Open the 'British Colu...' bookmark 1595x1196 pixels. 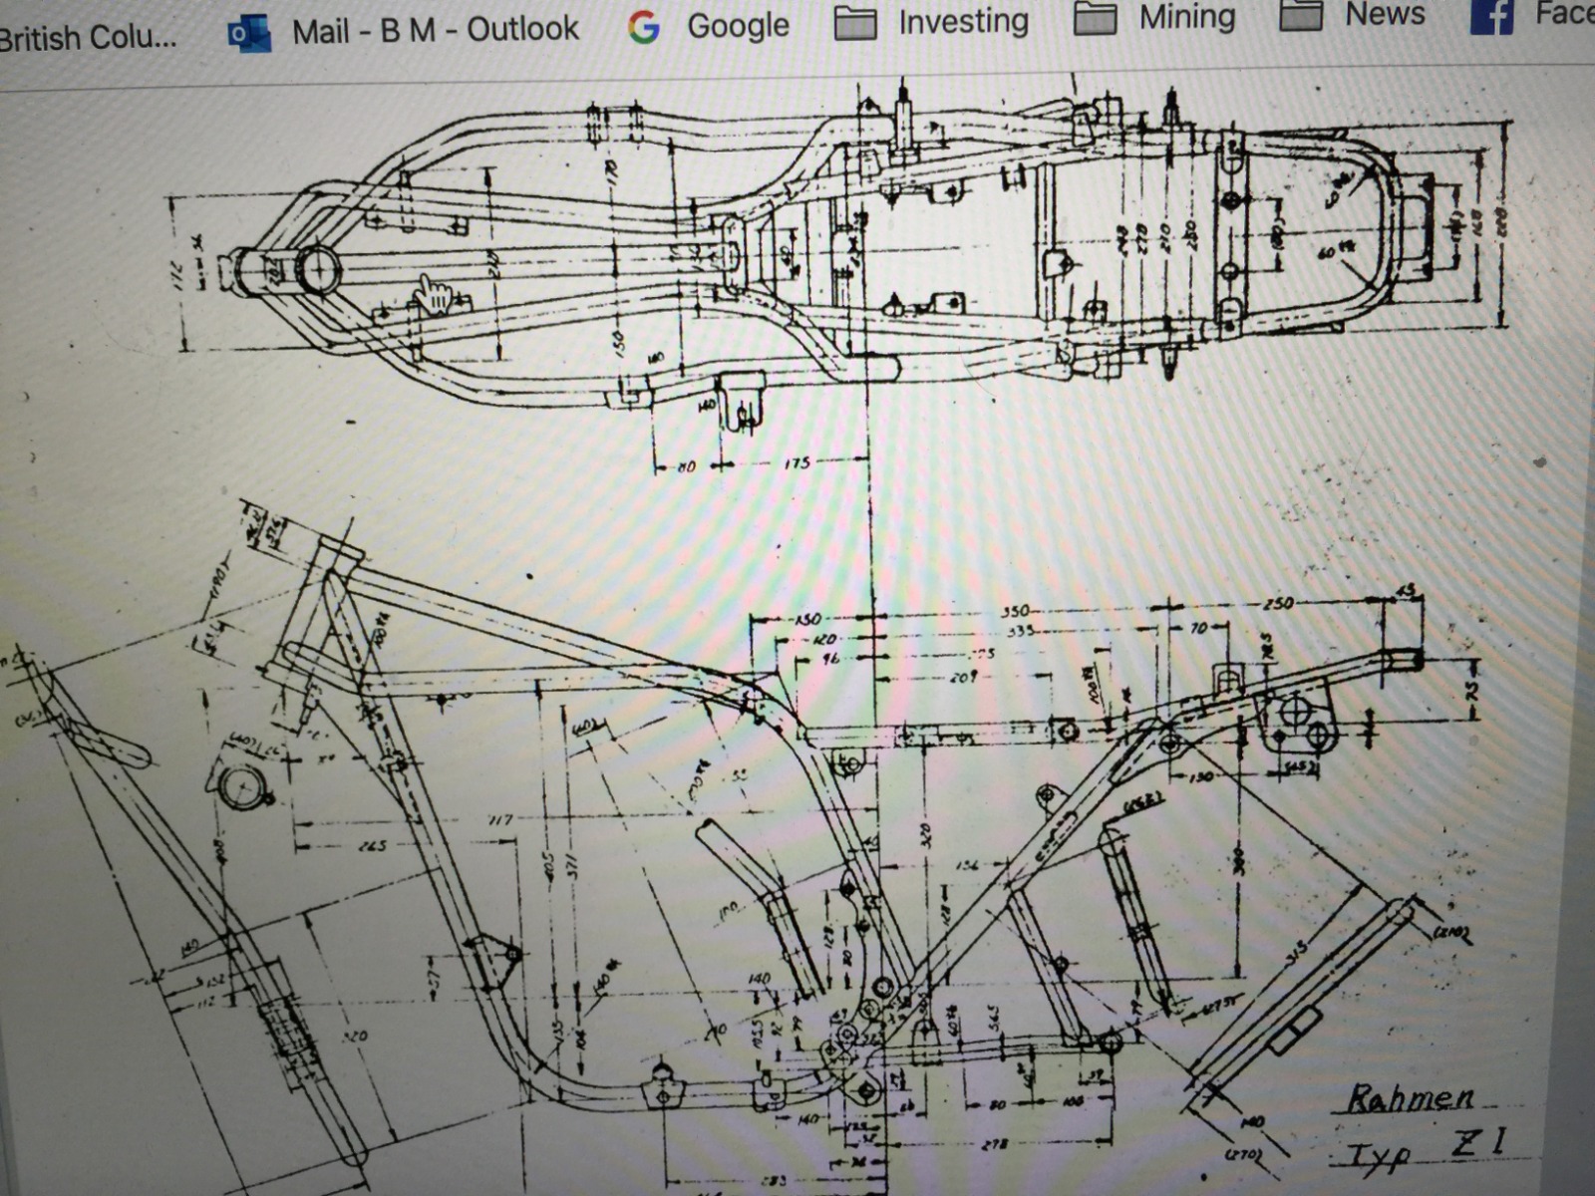(x=88, y=38)
